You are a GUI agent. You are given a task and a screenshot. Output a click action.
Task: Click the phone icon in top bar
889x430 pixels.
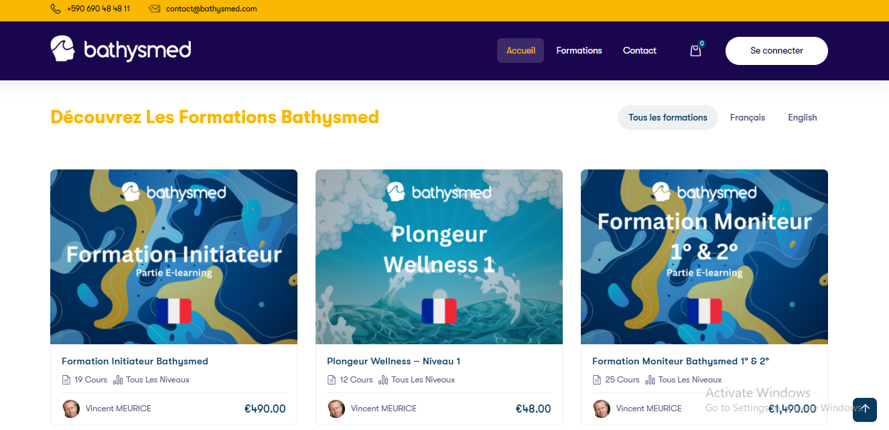56,9
